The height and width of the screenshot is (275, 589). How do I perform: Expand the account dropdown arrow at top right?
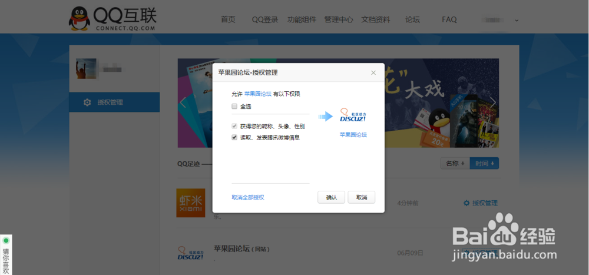(x=517, y=20)
